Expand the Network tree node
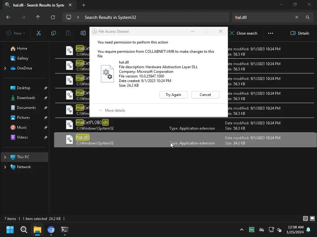Viewport: 317px width, 237px height. (5, 167)
